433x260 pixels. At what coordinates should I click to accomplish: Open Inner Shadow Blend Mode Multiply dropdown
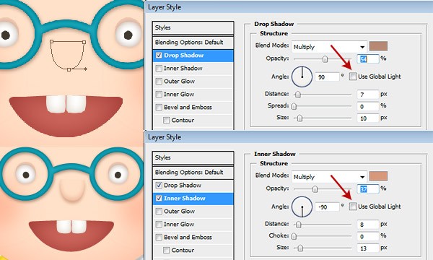pos(329,177)
